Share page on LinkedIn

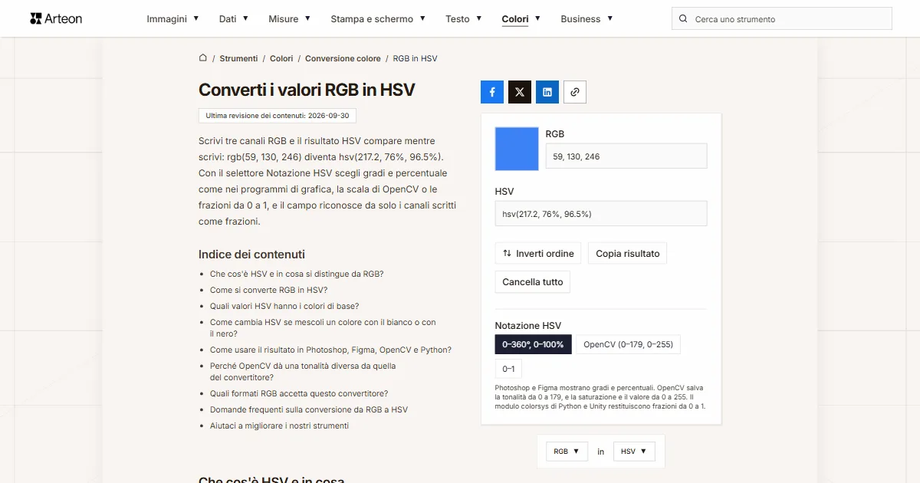coord(547,92)
